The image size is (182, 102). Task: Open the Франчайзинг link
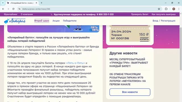coord(11,14)
